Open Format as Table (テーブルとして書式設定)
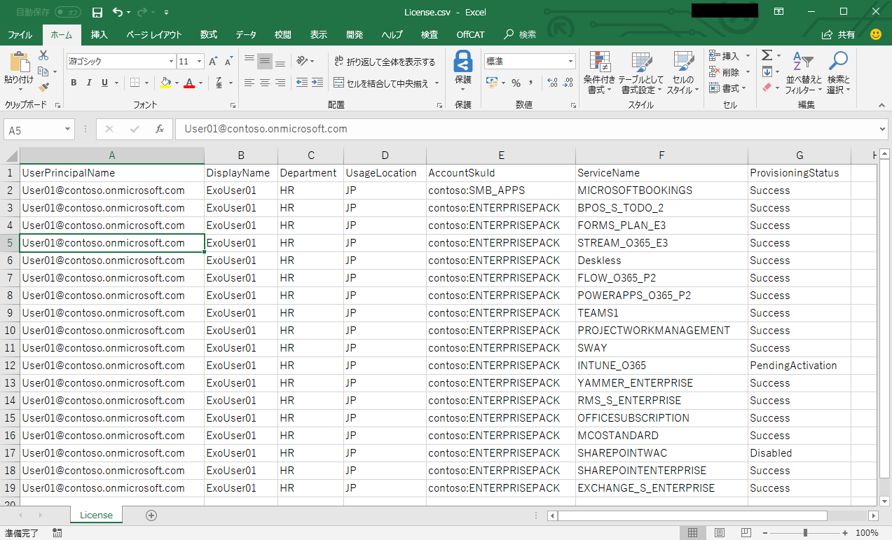This screenshot has height=540, width=892. click(x=641, y=73)
